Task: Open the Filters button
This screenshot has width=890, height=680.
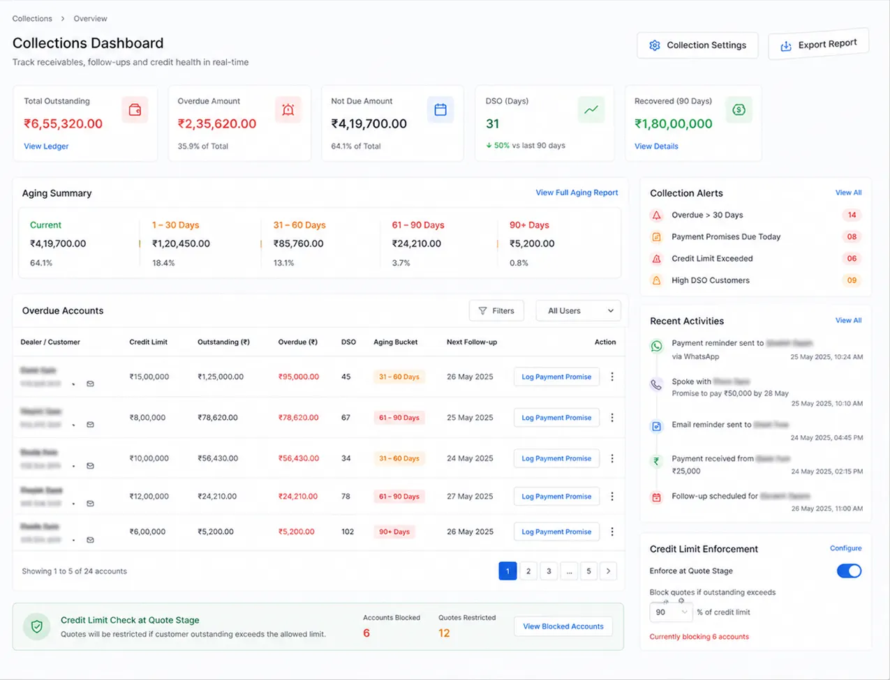Action: point(496,311)
